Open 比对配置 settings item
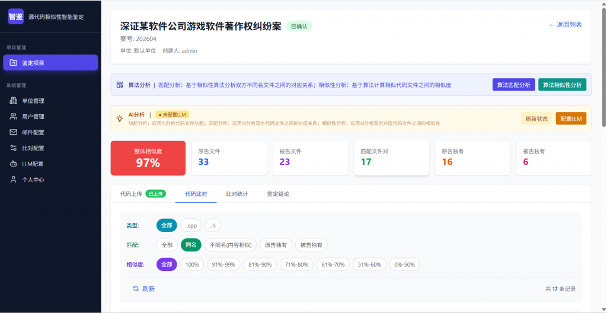 (33, 148)
